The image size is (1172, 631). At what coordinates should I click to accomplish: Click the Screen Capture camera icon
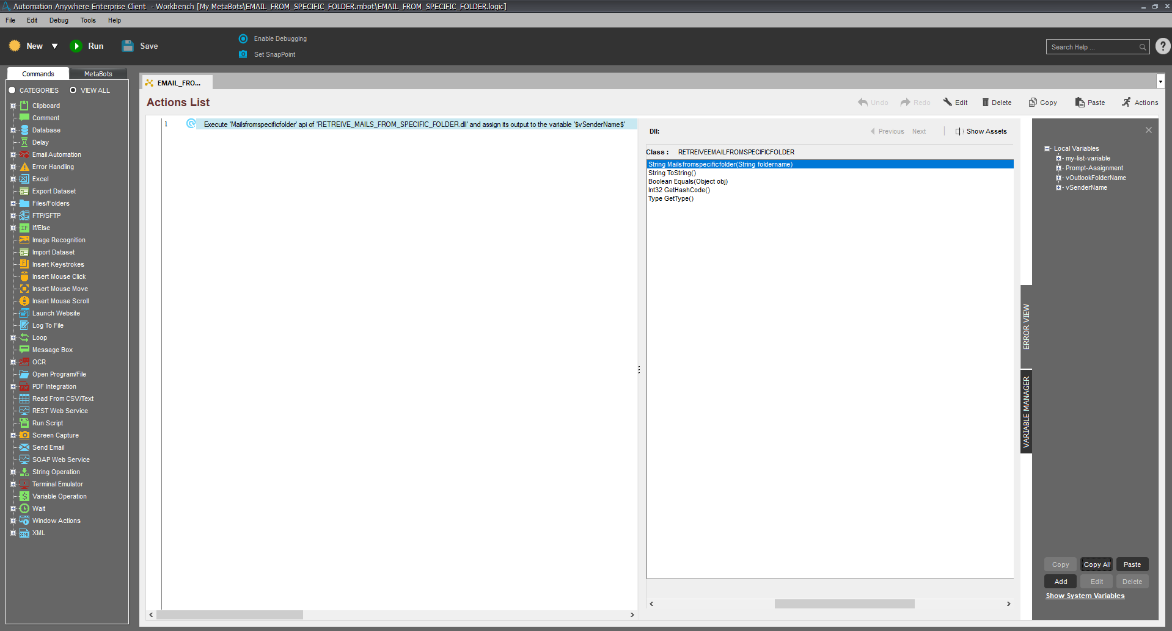24,435
